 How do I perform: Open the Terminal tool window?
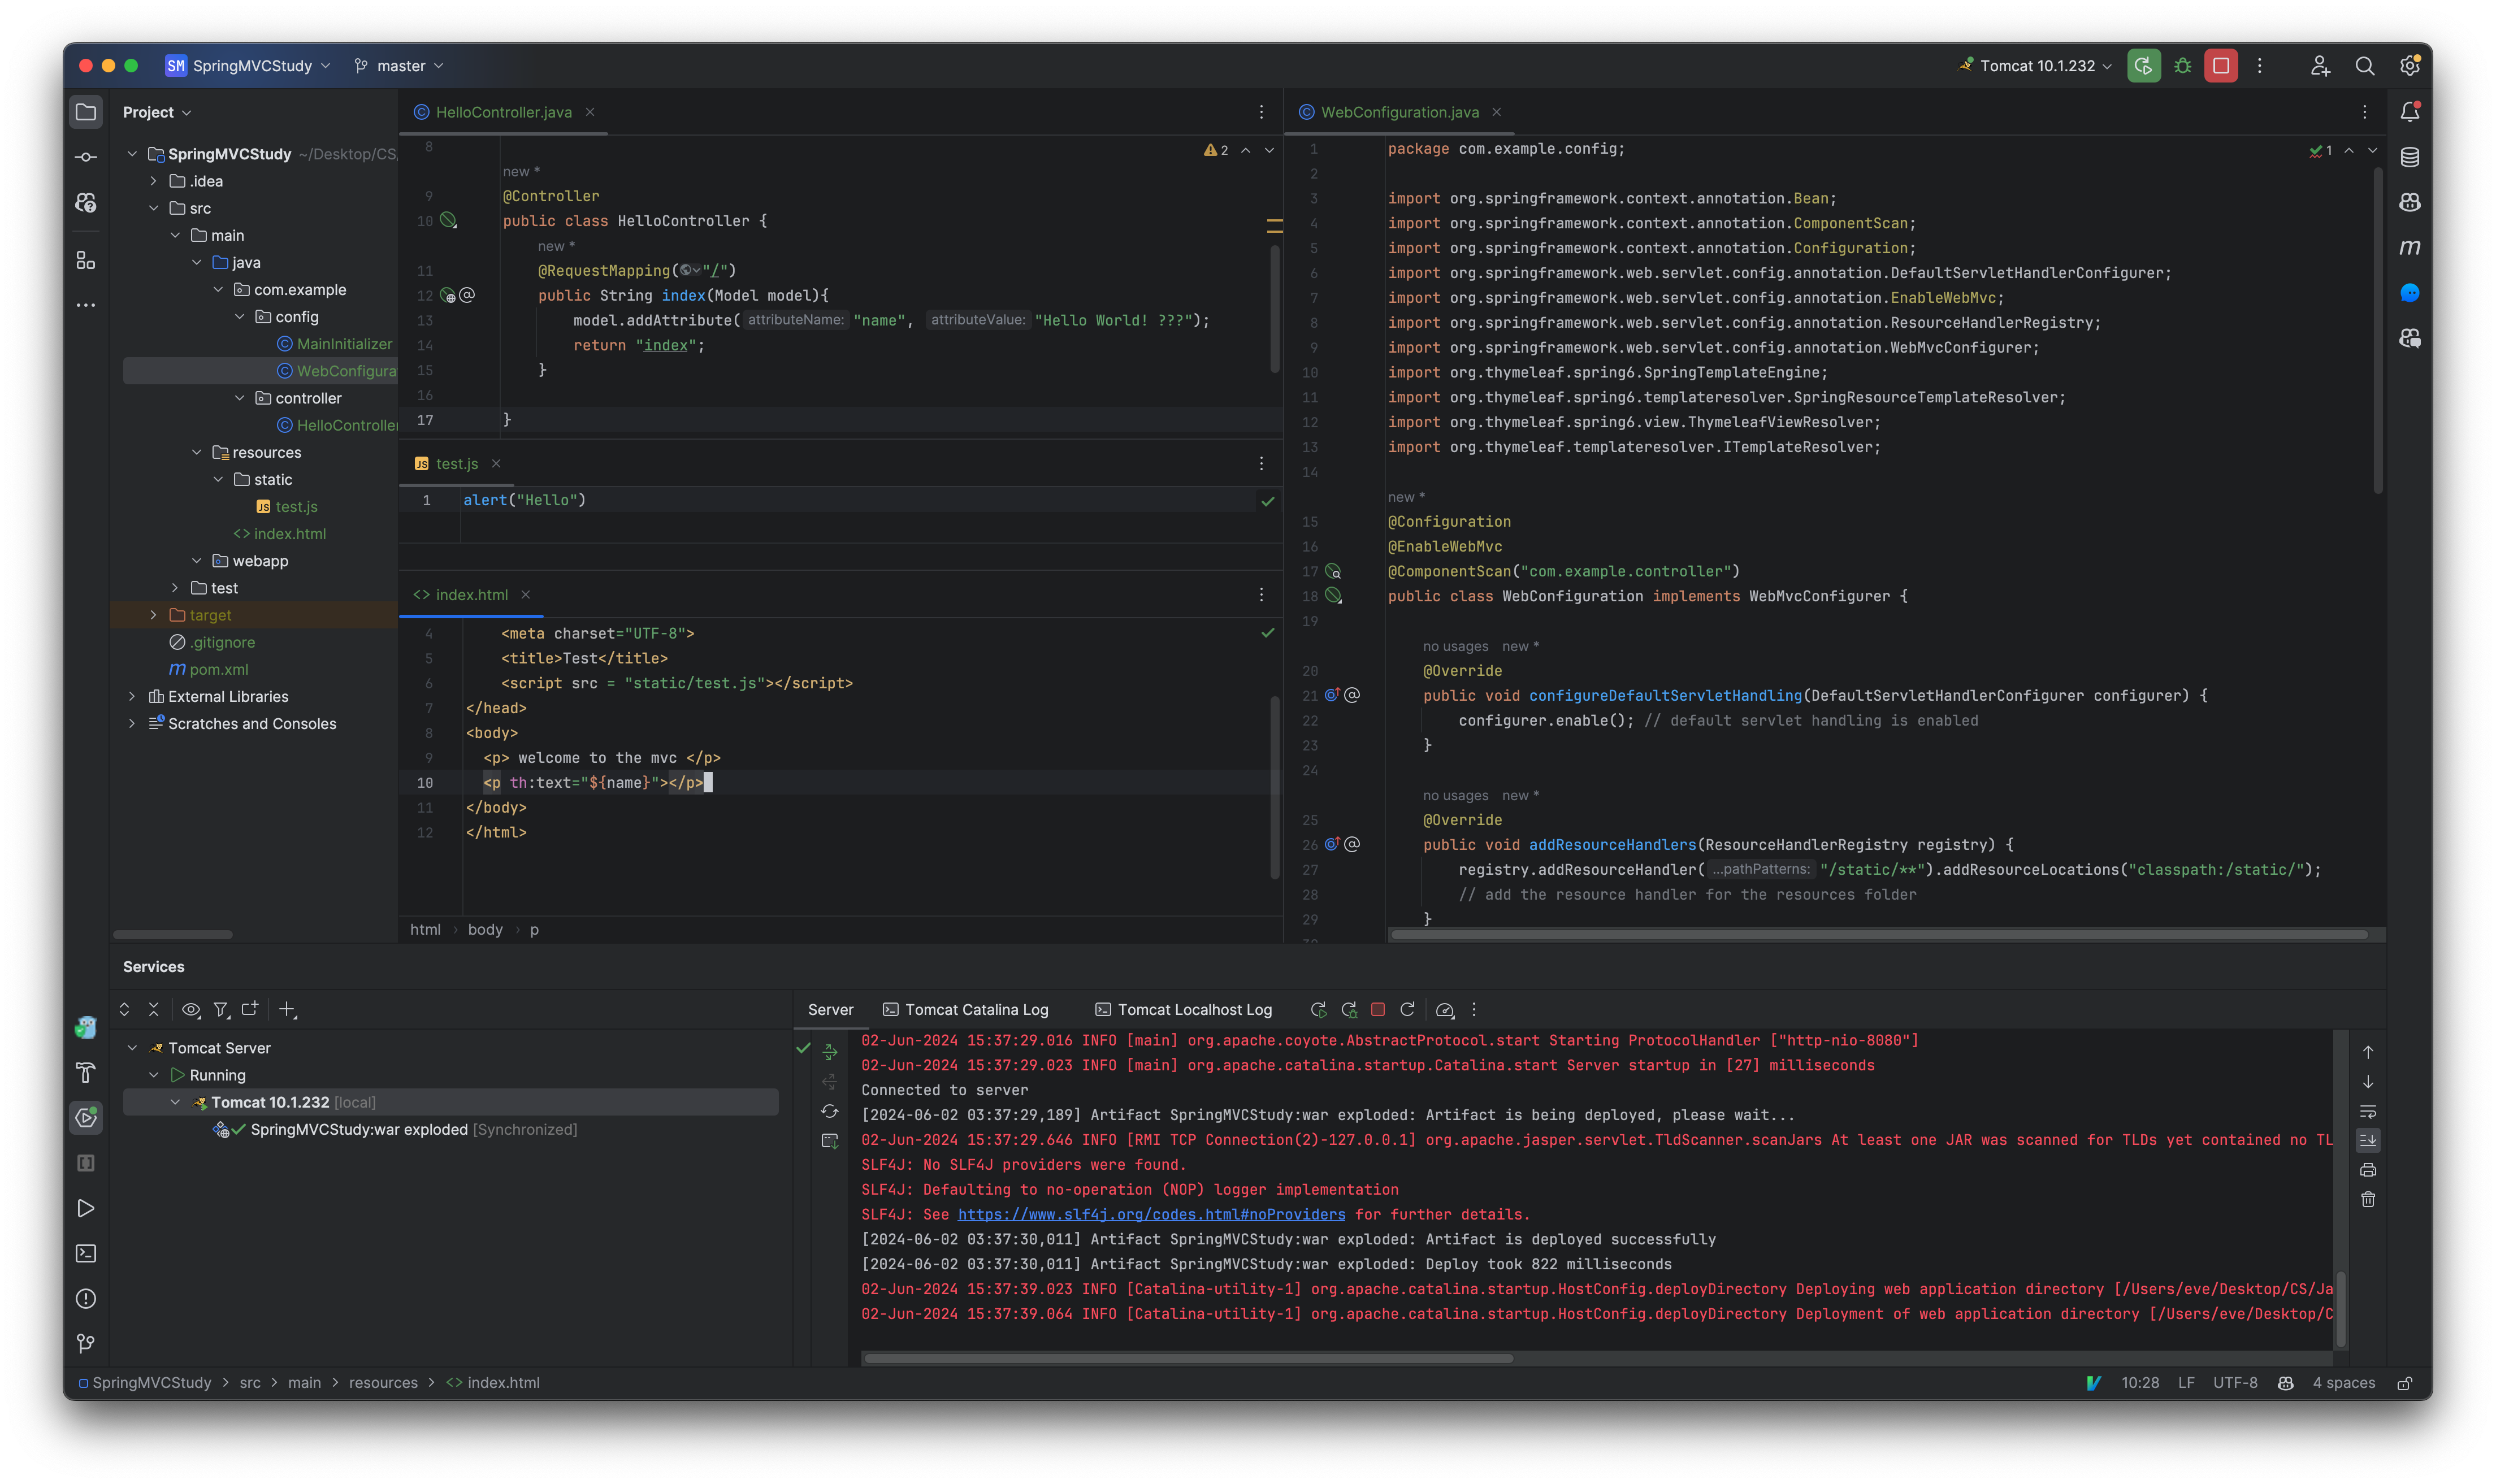coord(85,1253)
